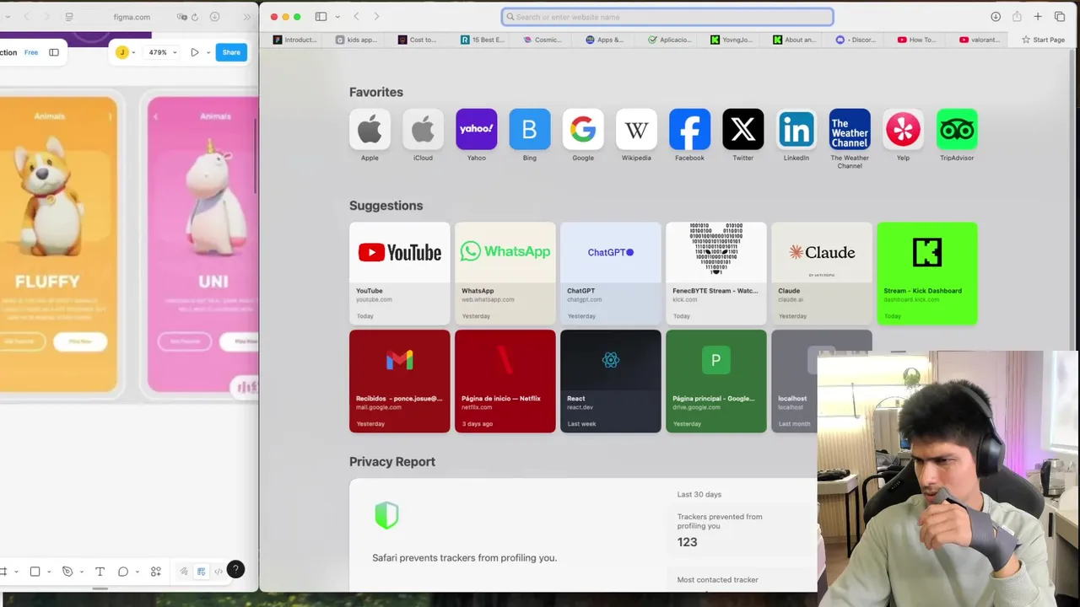
Task: Open the Claude suggestion card
Action: tap(822, 273)
